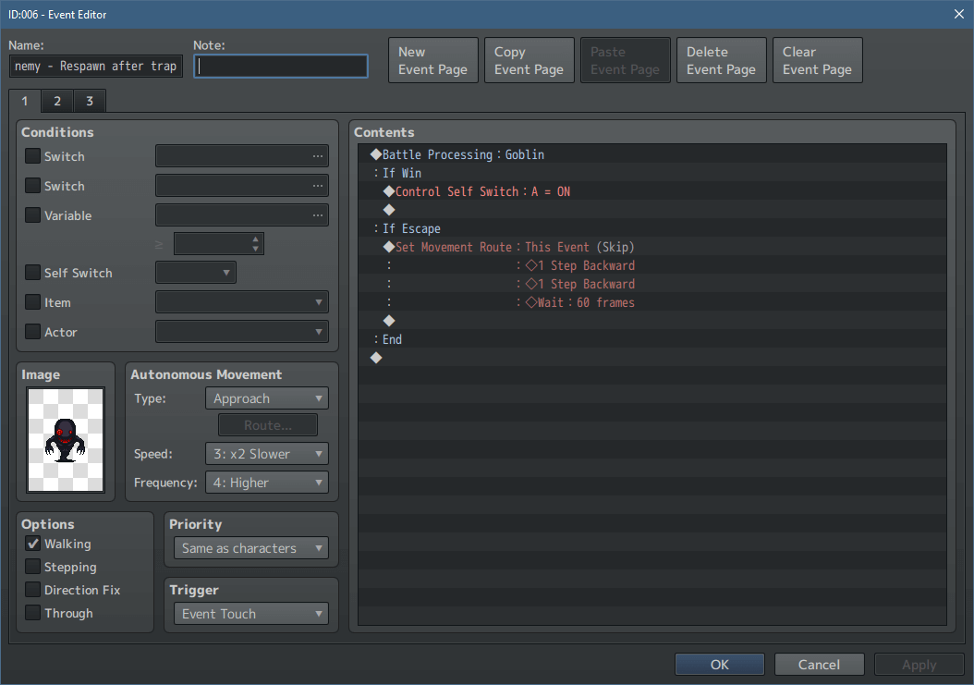Disable the Walking option
Image resolution: width=974 pixels, height=685 pixels.
coord(35,544)
